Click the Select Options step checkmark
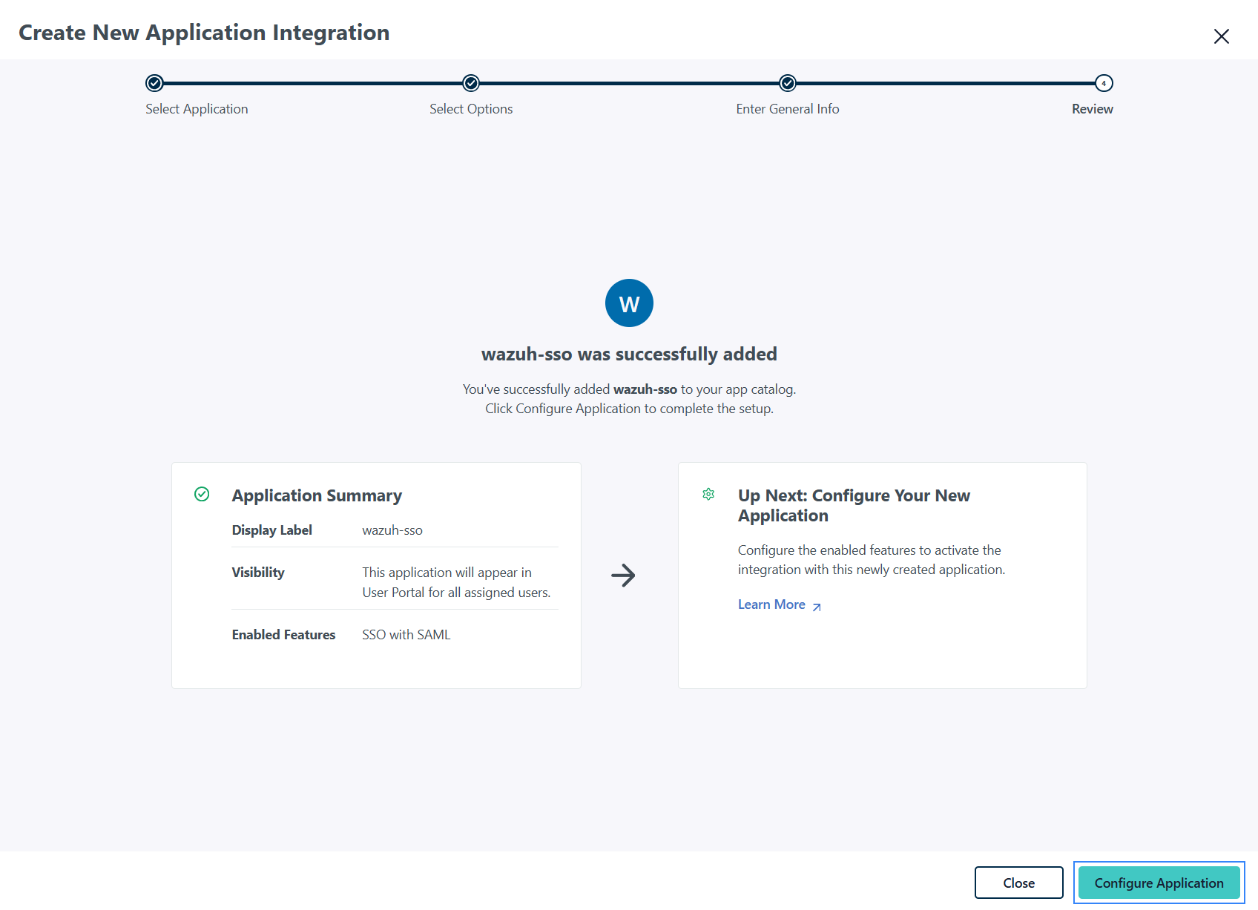Viewport: 1258px width, 910px height. (471, 83)
